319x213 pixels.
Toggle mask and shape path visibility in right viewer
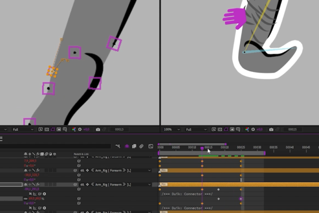pyautogui.click(x=225, y=129)
